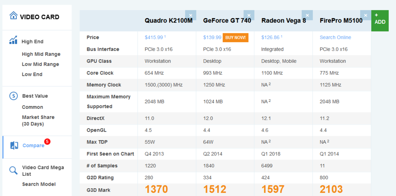Open the $126.86 price link
The width and height of the screenshot is (396, 196).
[x=270, y=38]
